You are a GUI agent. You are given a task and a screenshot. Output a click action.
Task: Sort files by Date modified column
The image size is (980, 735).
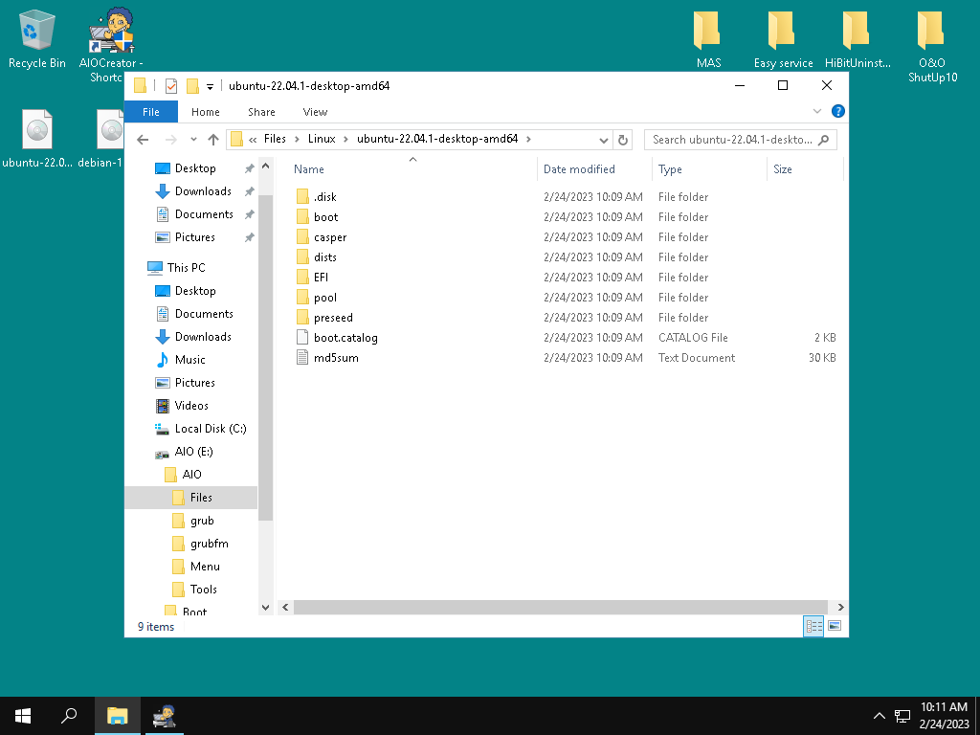[x=579, y=169]
